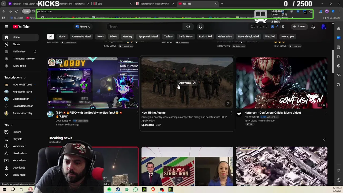The height and width of the screenshot is (193, 343).
Task: Select the News chip
Action: (100, 36)
